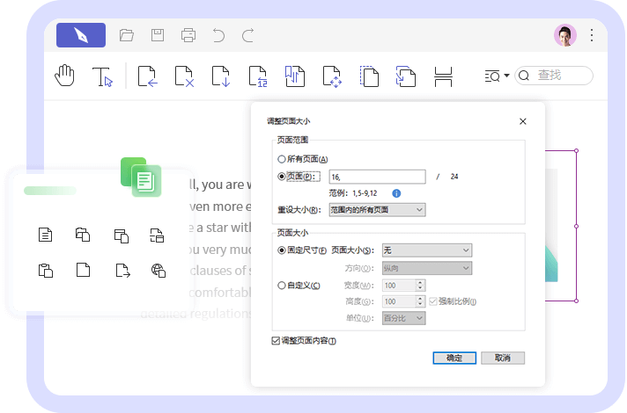Click the first-row third window-and-page icon

pos(122,235)
